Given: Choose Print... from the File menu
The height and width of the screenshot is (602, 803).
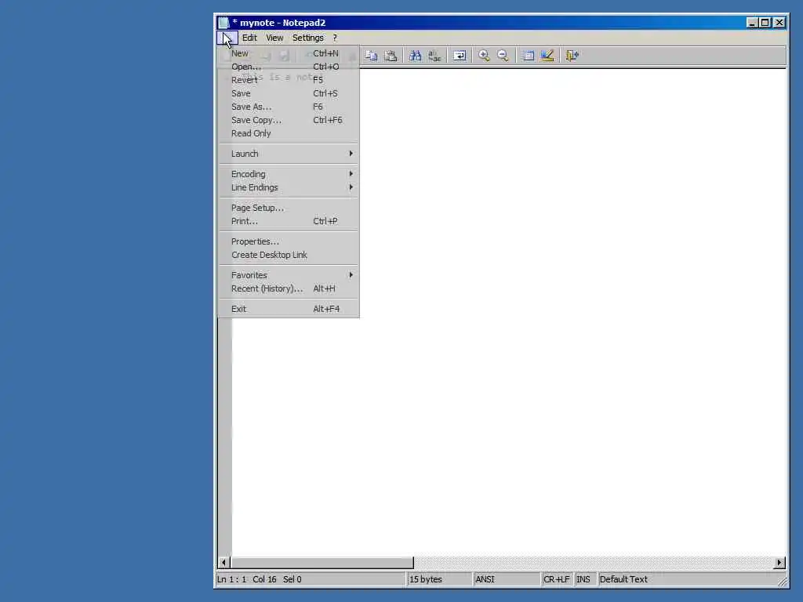Looking at the screenshot, I should click(x=289, y=221).
